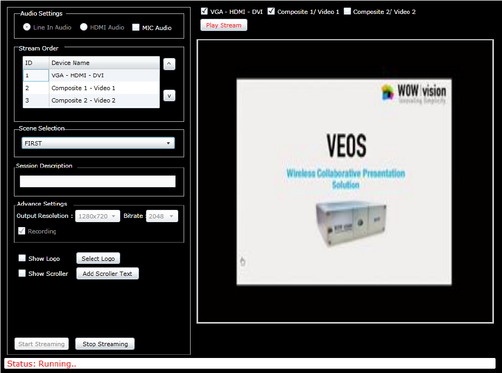The height and width of the screenshot is (373, 502).
Task: Select Line In Audio radio button
Action: click(27, 27)
